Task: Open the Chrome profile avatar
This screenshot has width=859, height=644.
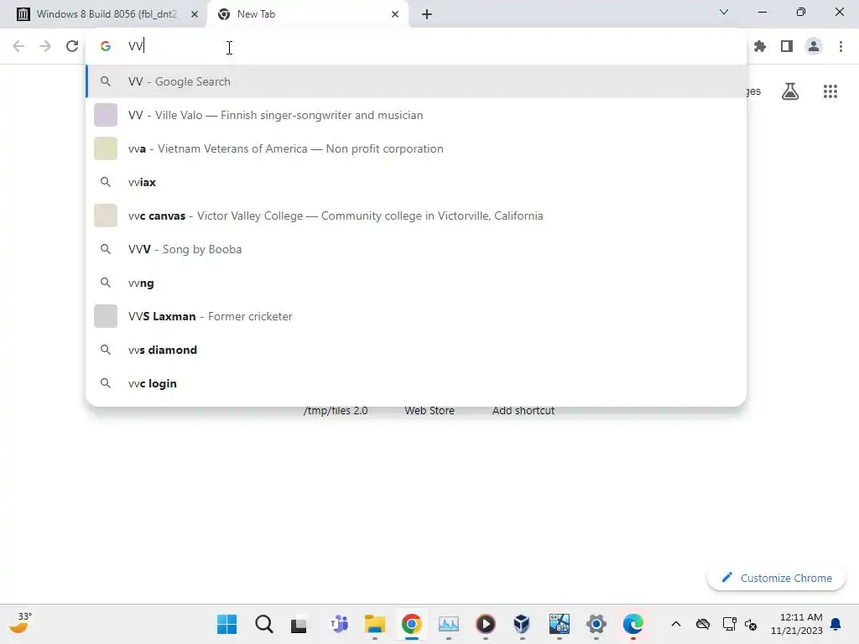Action: [x=814, y=46]
